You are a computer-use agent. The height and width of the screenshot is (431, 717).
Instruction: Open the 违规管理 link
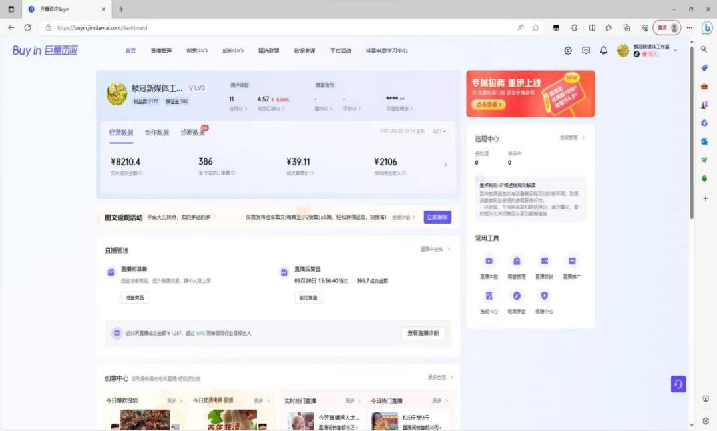571,138
